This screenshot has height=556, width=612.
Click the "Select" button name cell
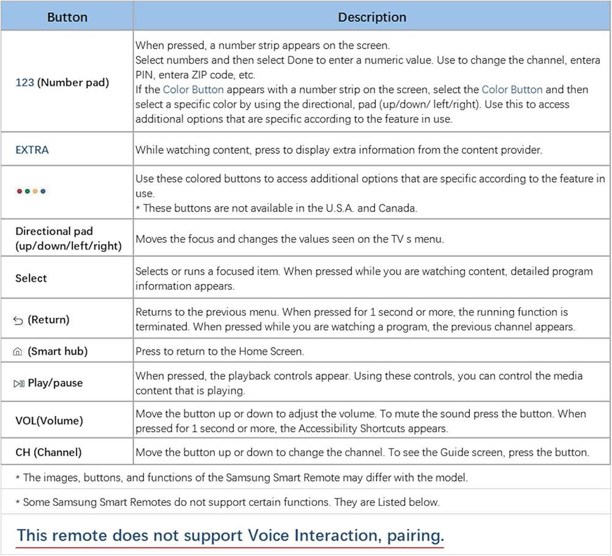pos(31,278)
